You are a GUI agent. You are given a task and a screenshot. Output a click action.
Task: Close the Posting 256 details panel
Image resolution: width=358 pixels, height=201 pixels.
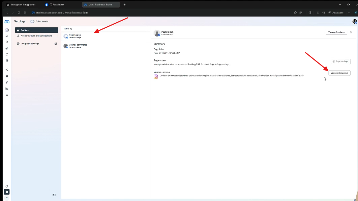[x=351, y=32]
